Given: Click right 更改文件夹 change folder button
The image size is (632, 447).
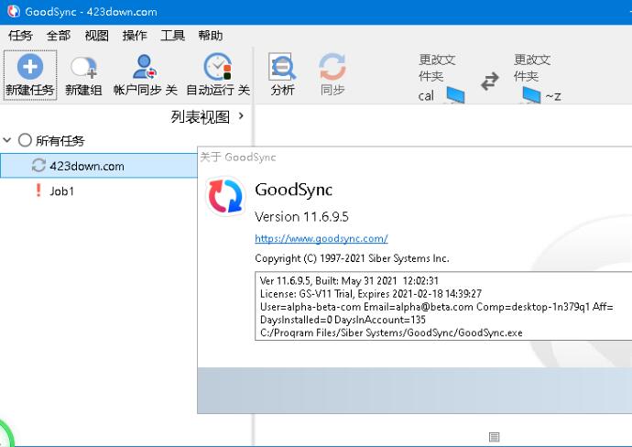Looking at the screenshot, I should (x=532, y=68).
